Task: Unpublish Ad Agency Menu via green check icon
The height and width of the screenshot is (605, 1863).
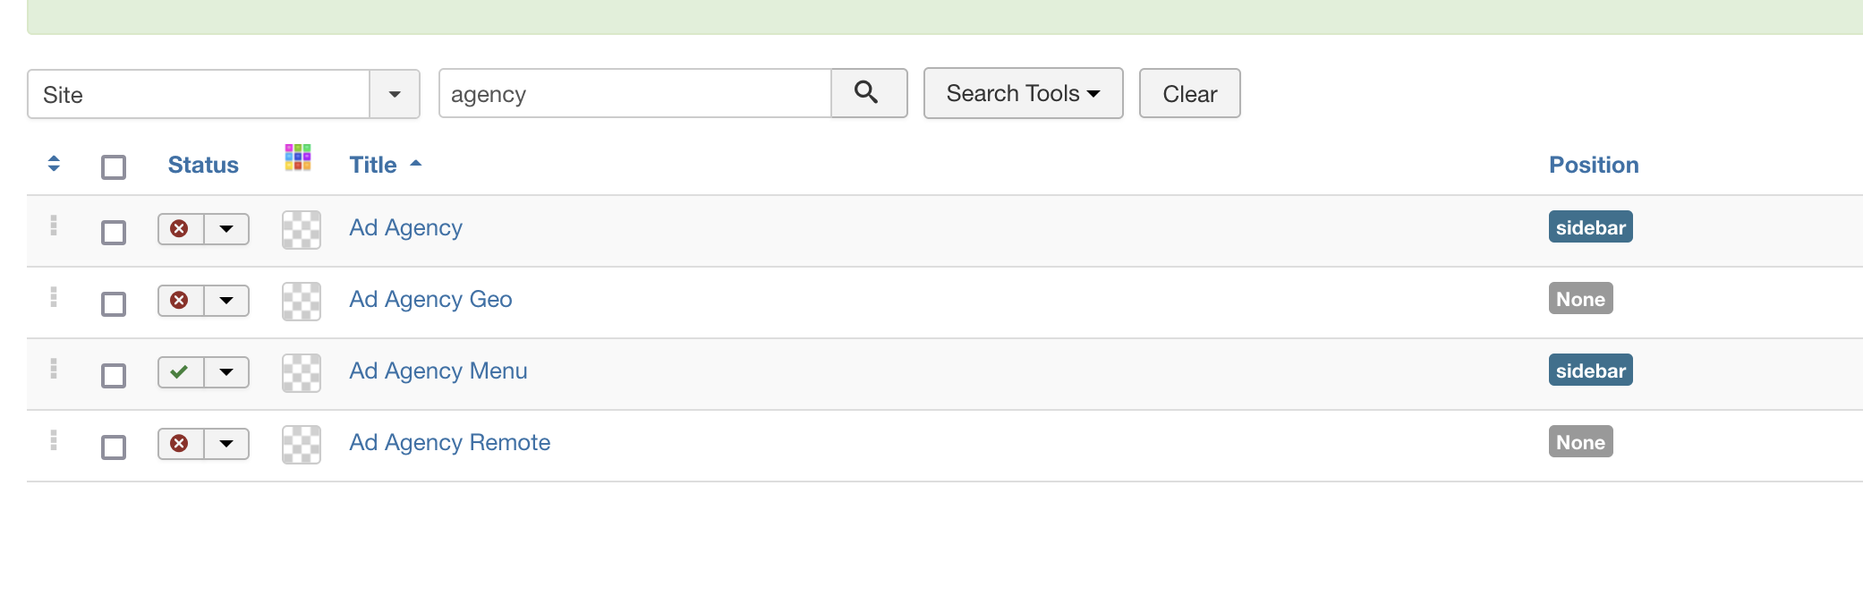Action: point(180,372)
